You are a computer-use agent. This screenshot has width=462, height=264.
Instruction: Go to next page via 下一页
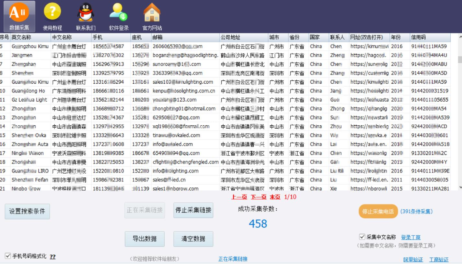259,197
